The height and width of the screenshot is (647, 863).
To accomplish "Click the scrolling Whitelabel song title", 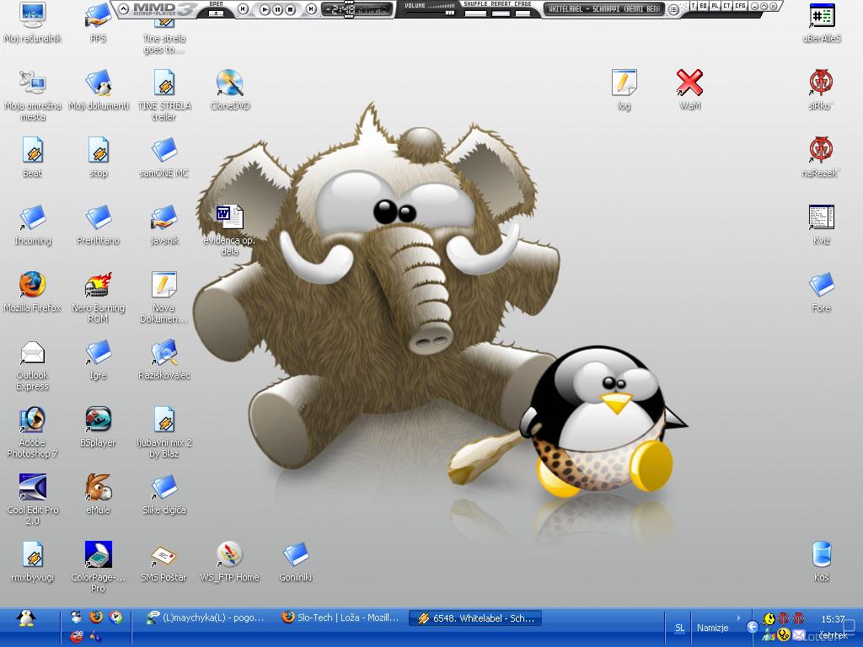I will point(604,8).
